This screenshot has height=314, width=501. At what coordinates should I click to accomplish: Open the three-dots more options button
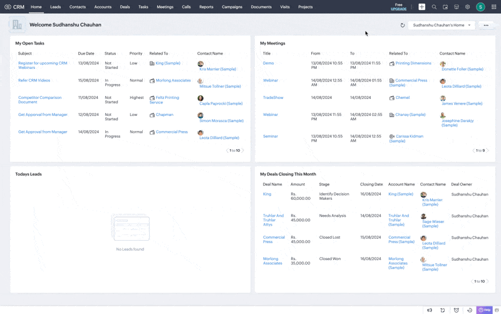(x=486, y=25)
